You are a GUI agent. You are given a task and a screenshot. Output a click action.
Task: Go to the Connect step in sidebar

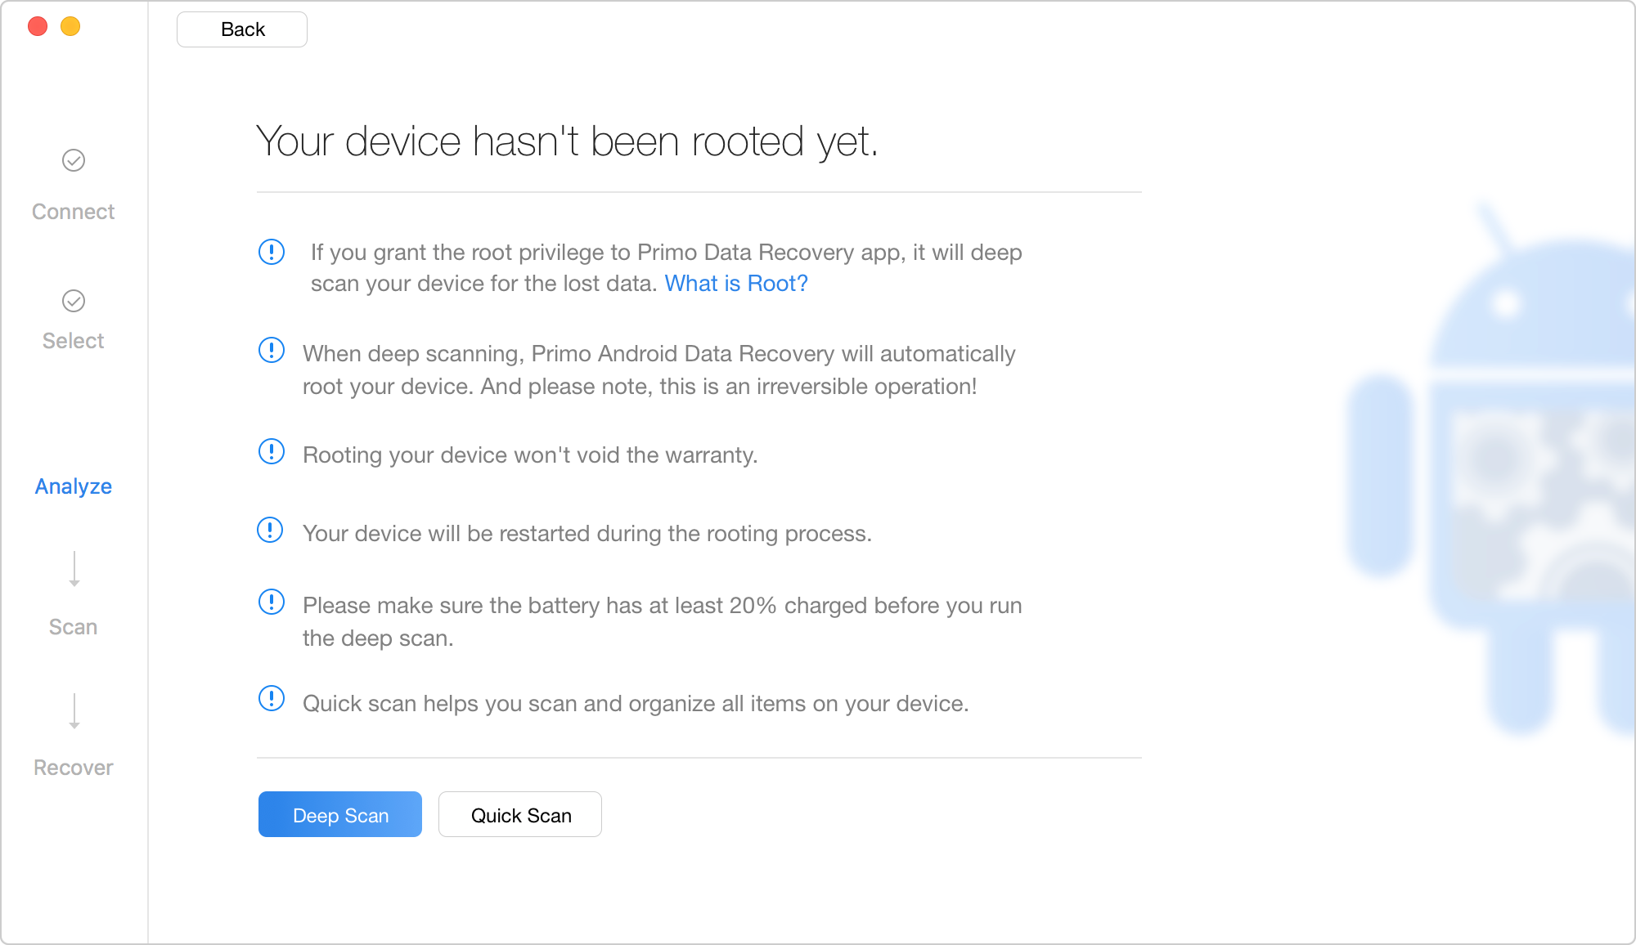coord(74,212)
